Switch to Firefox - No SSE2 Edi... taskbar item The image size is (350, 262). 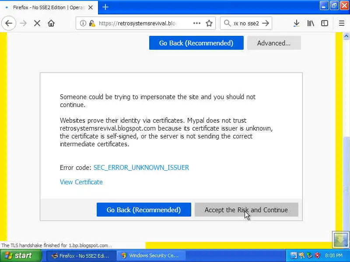coord(80,255)
